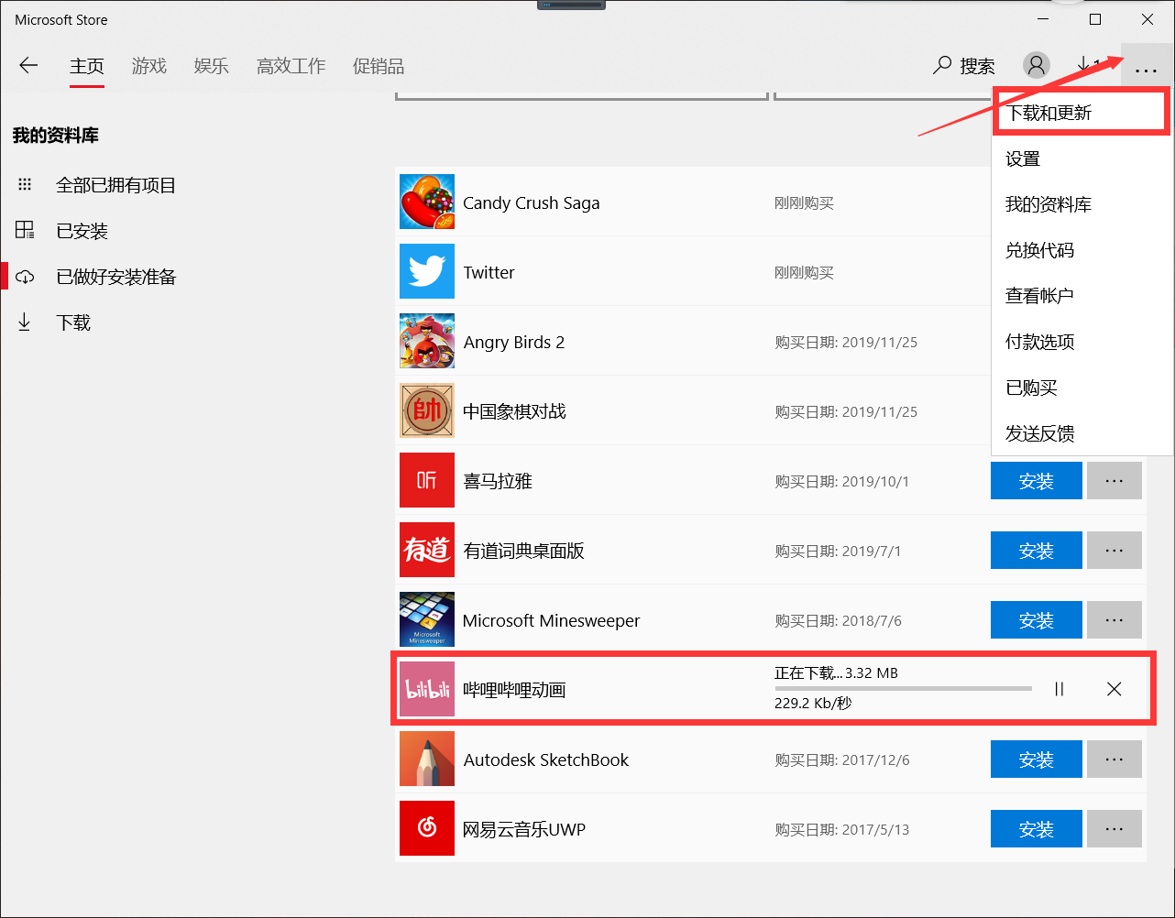This screenshot has width=1175, height=918.
Task: Choose 设置 from the menu
Action: pyautogui.click(x=1082, y=158)
